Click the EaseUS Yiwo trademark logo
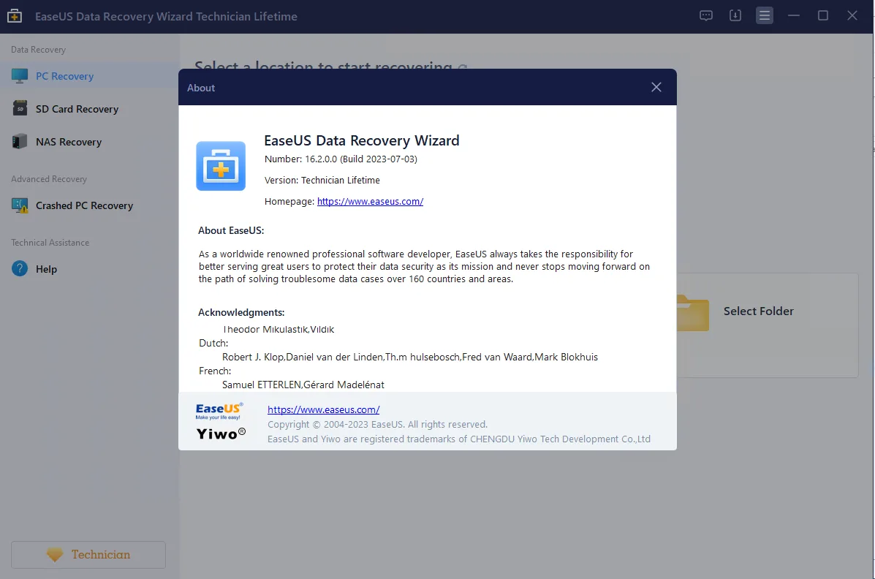The height and width of the screenshot is (579, 875). click(x=221, y=422)
